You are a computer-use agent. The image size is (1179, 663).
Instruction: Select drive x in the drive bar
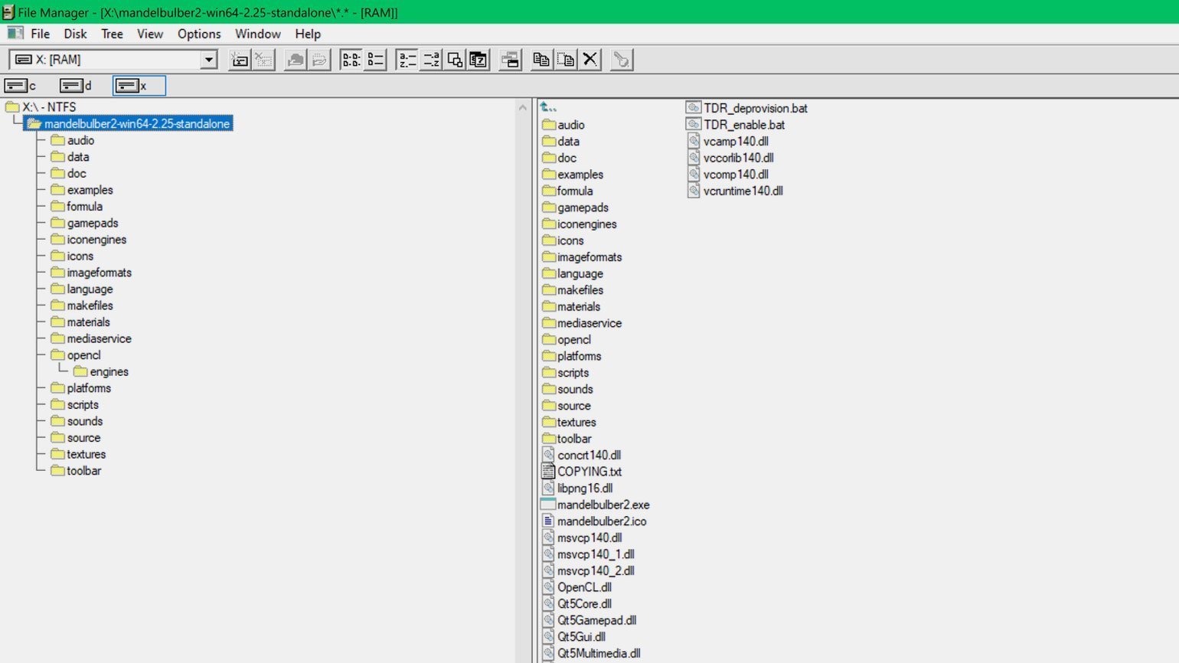coord(139,86)
